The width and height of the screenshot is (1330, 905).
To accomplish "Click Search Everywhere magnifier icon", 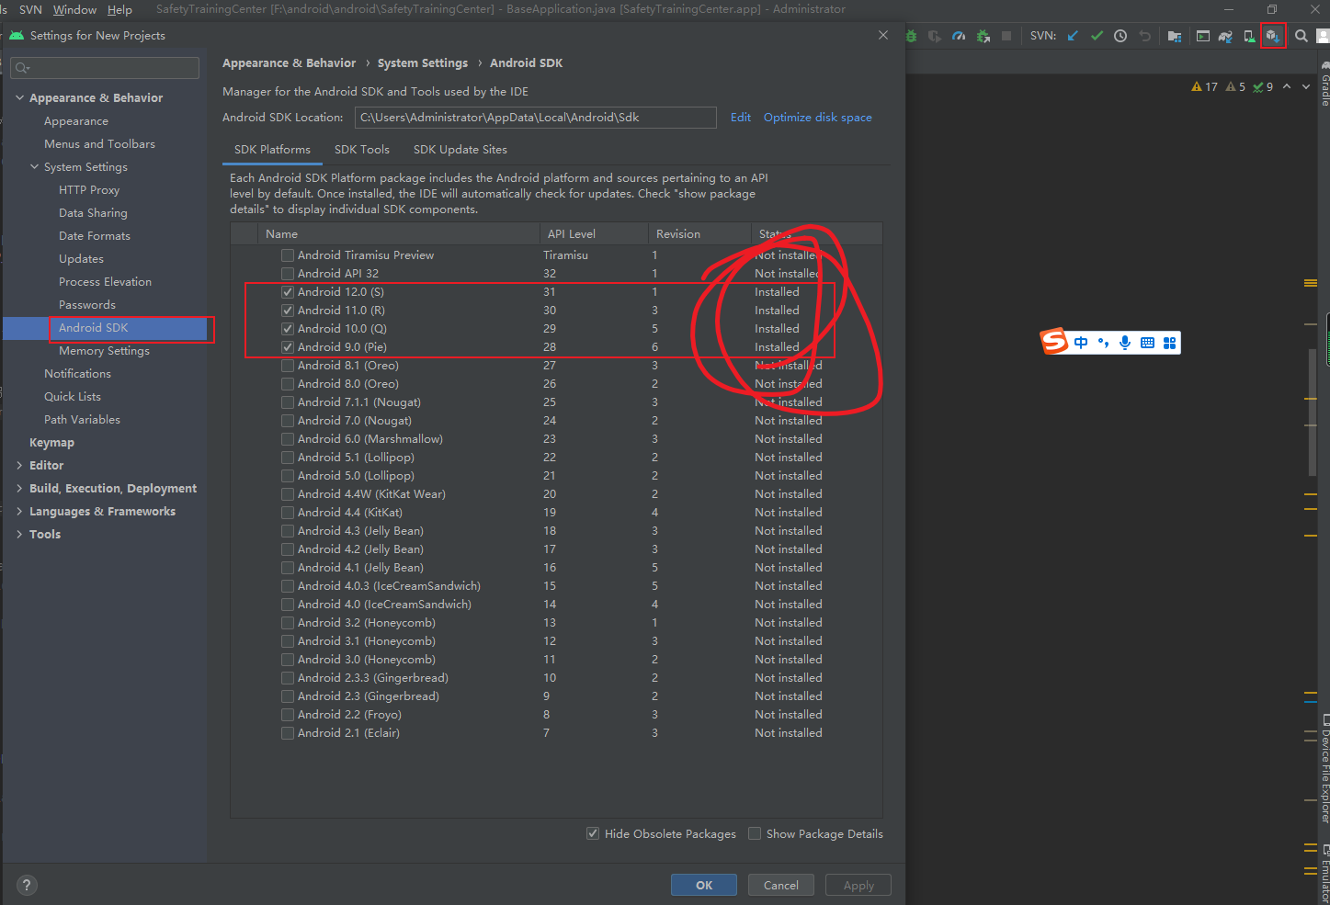I will (x=1302, y=36).
